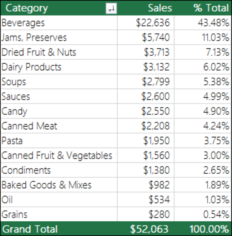Screen dimensions: 232x236
Task: Click the Grains sales value $280
Action: click(x=159, y=215)
